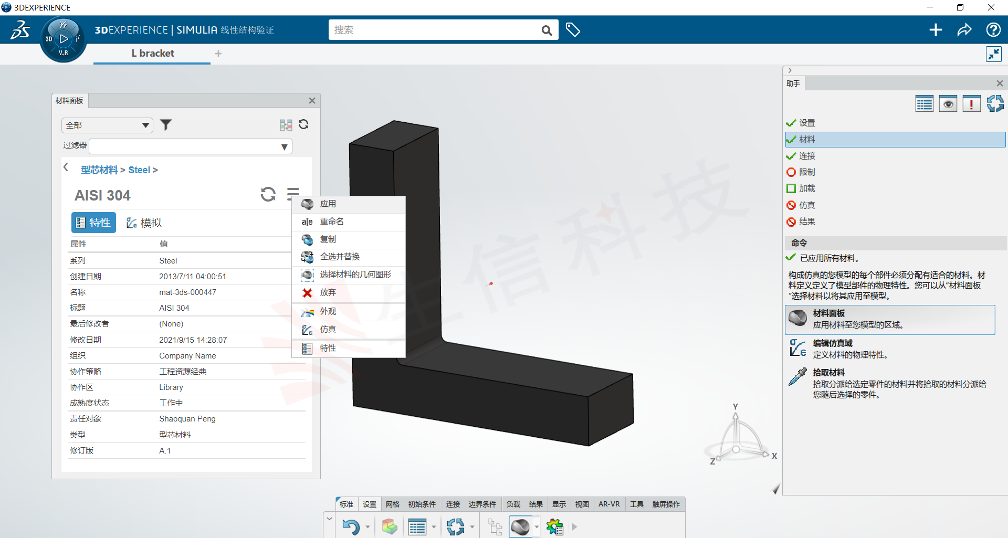Screen dimensions: 1008x538
Task: Click the collapse view icon at top right
Action: pyautogui.click(x=993, y=54)
